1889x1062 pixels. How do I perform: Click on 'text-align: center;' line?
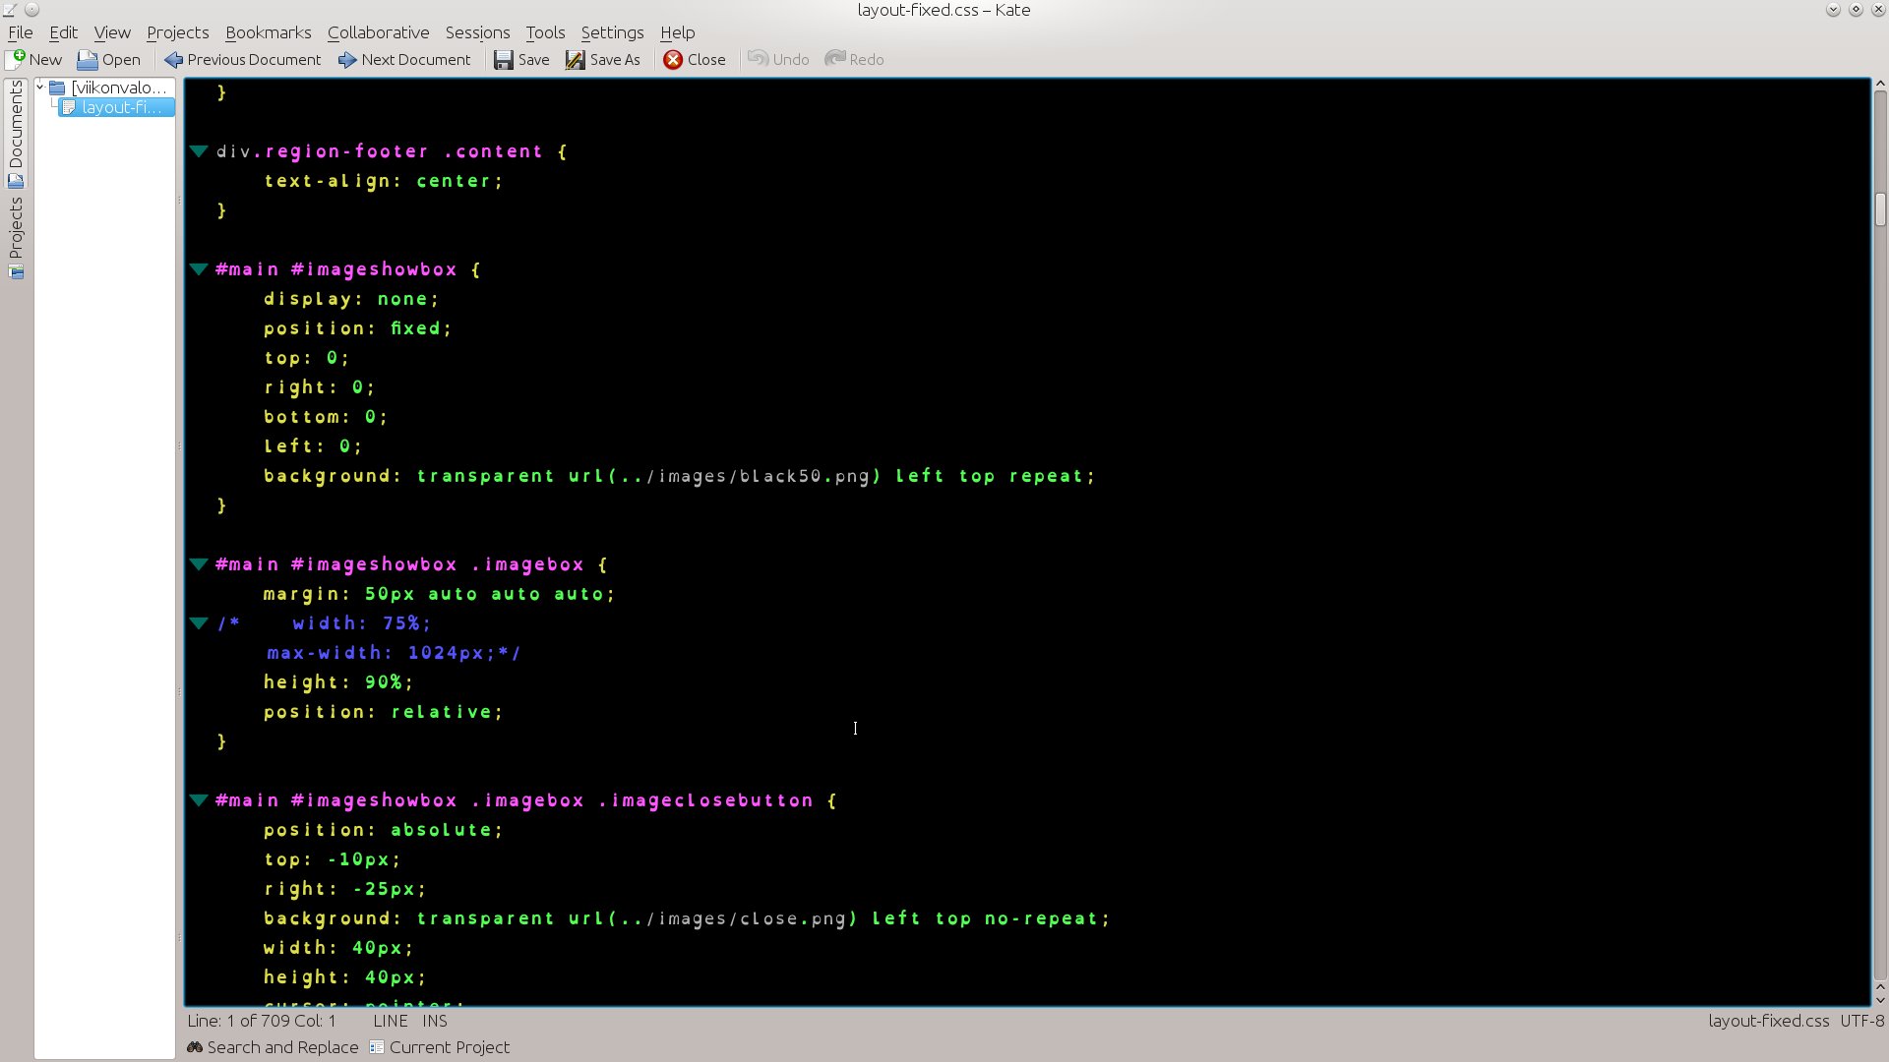[383, 181]
